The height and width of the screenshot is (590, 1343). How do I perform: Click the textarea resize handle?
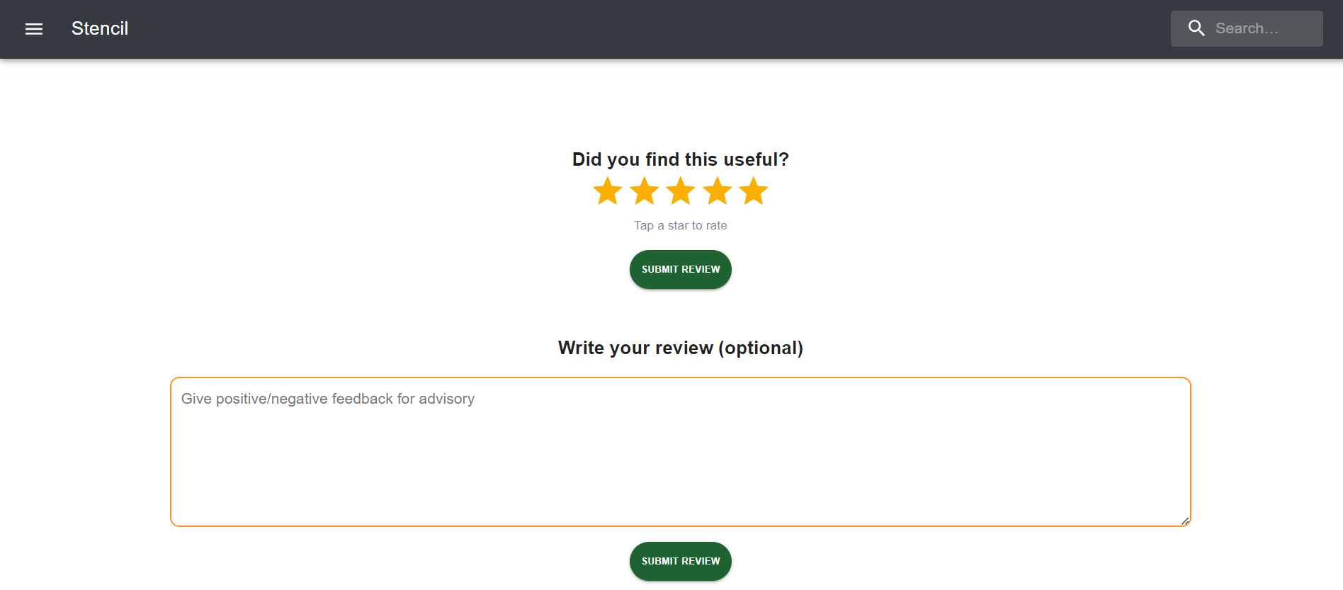tap(1185, 522)
